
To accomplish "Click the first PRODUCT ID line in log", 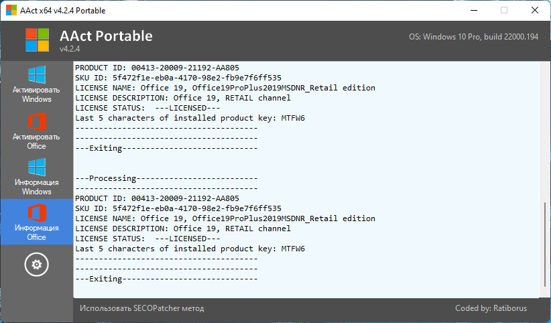I will (x=157, y=68).
